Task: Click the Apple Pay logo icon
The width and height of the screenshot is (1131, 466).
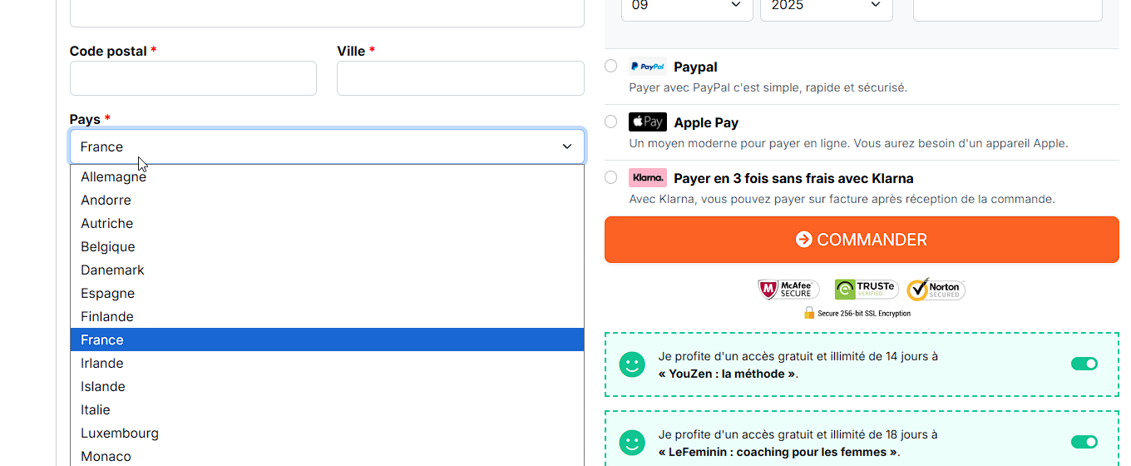Action: [647, 122]
